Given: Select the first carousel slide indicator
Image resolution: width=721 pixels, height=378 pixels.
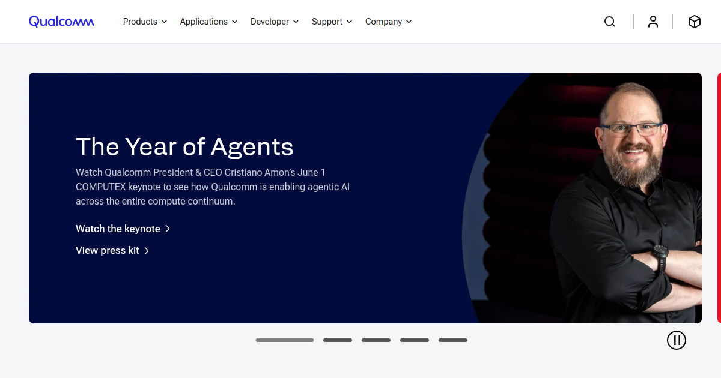Looking at the screenshot, I should [x=285, y=340].
